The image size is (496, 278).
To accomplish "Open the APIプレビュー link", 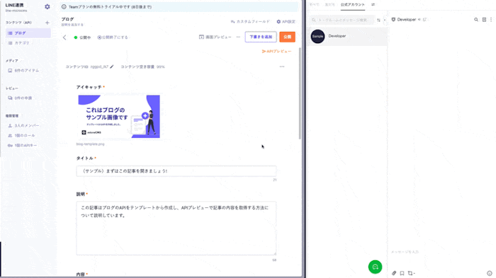I will [276, 51].
